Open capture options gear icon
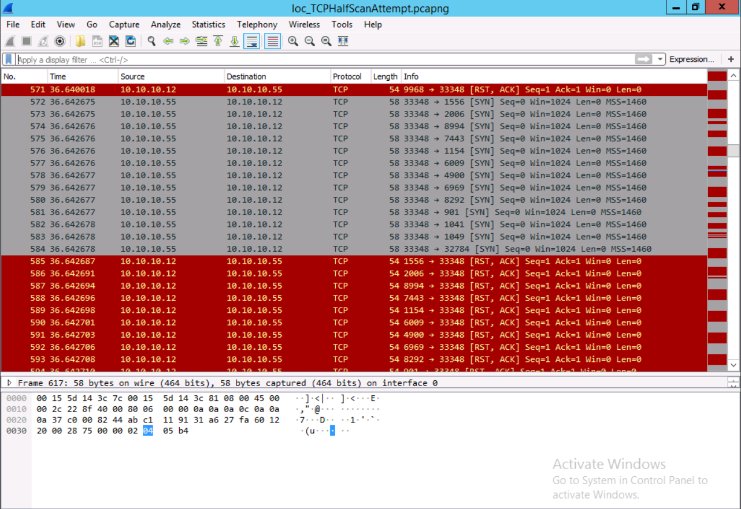Screen dimensions: 741x509 [60, 41]
